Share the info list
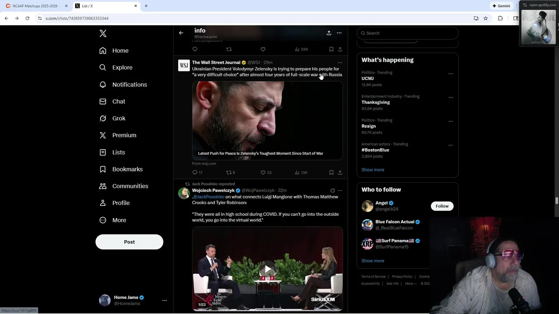The height and width of the screenshot is (314, 559). [329, 33]
